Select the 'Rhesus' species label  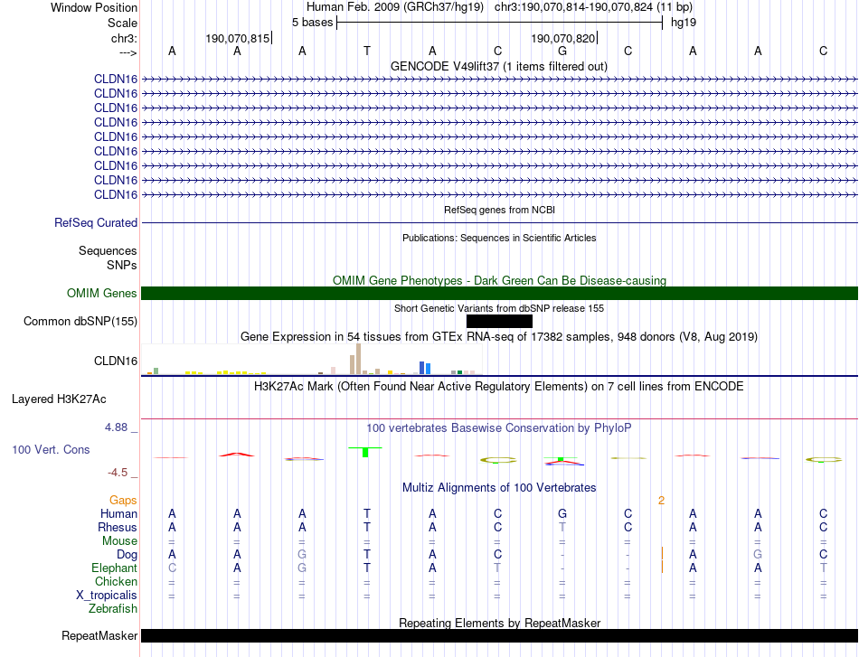pyautogui.click(x=118, y=527)
